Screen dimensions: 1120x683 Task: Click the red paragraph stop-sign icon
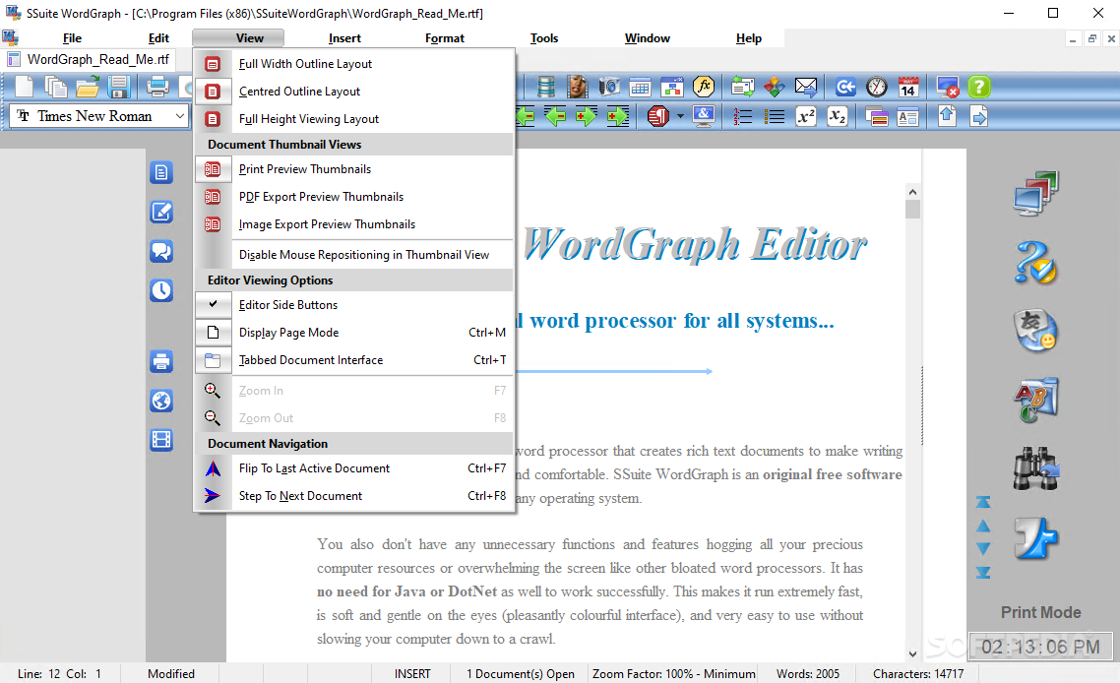click(657, 116)
